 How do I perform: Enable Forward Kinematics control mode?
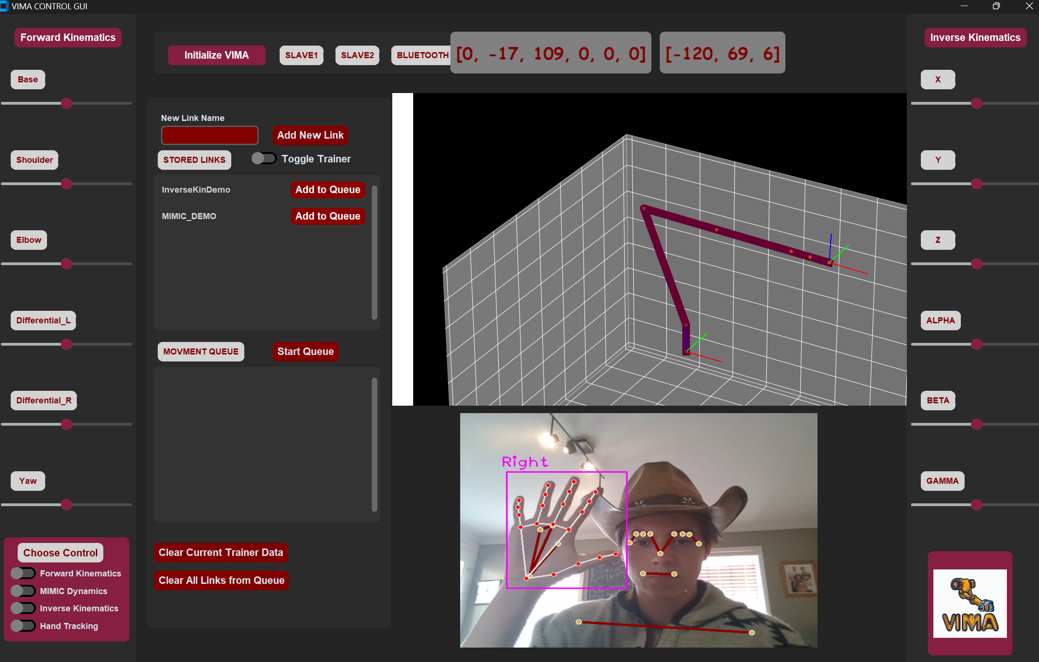(23, 573)
